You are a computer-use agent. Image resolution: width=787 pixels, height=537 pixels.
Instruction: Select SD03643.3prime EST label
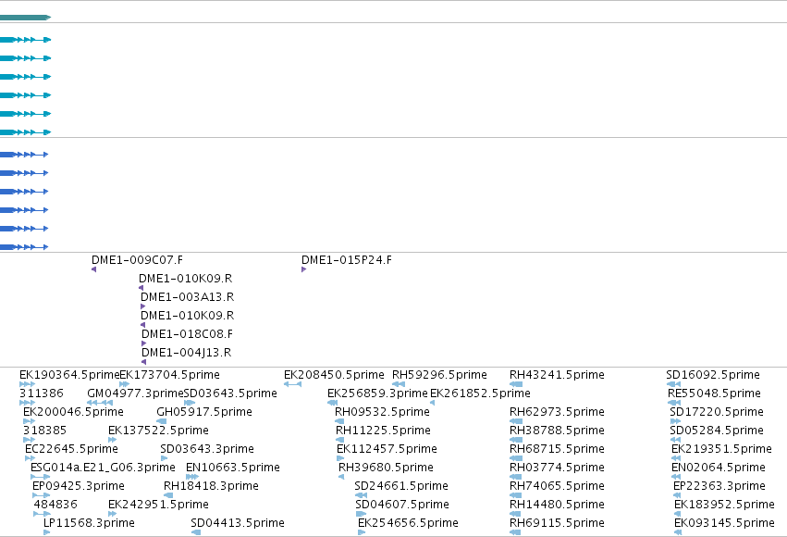207,449
